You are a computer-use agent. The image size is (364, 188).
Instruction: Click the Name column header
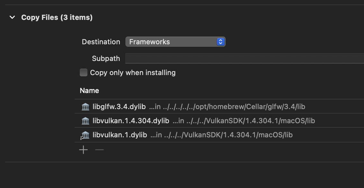[89, 90]
